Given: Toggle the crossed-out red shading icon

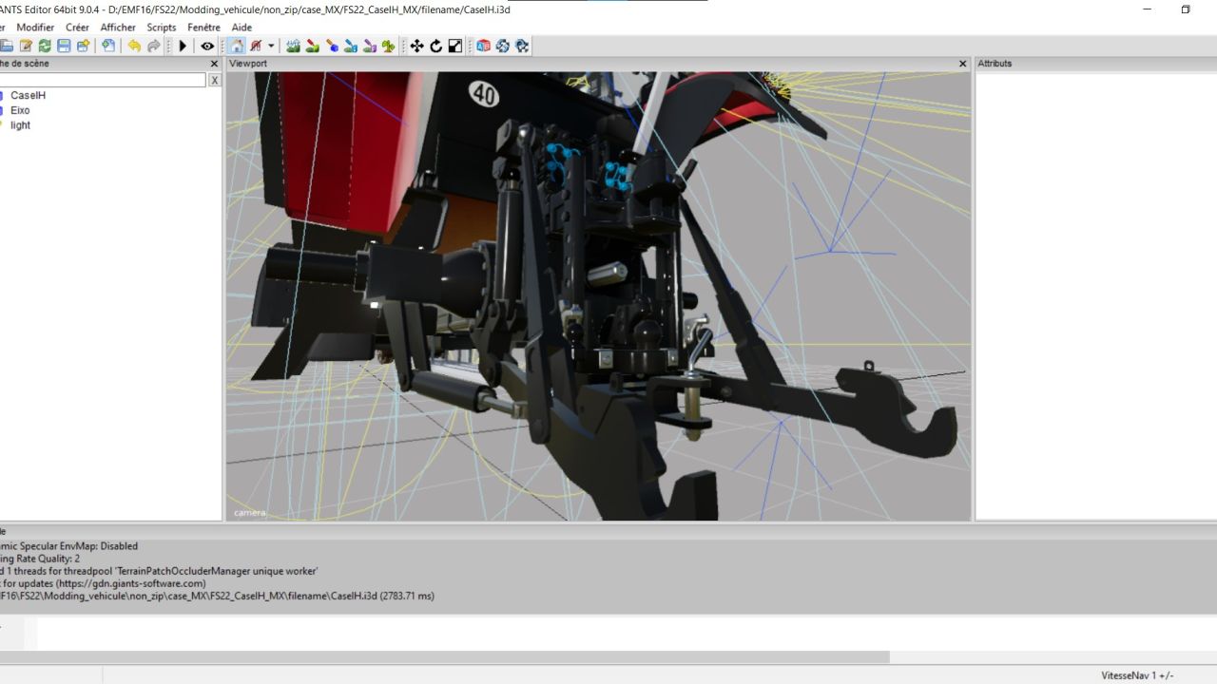Looking at the screenshot, I should (256, 46).
